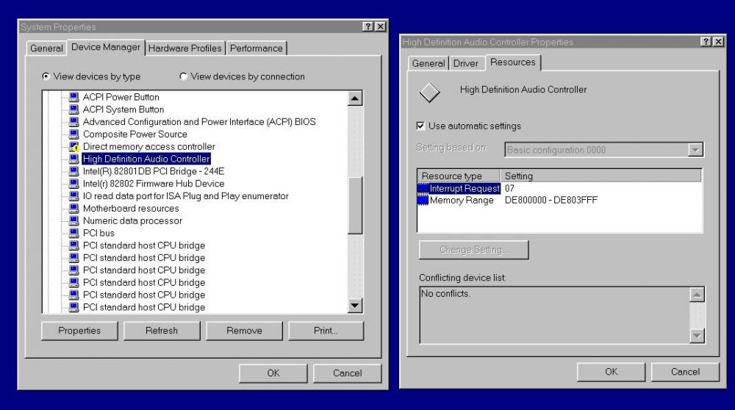Switch to the Driver tab
Image resolution: width=735 pixels, height=410 pixels.
465,63
